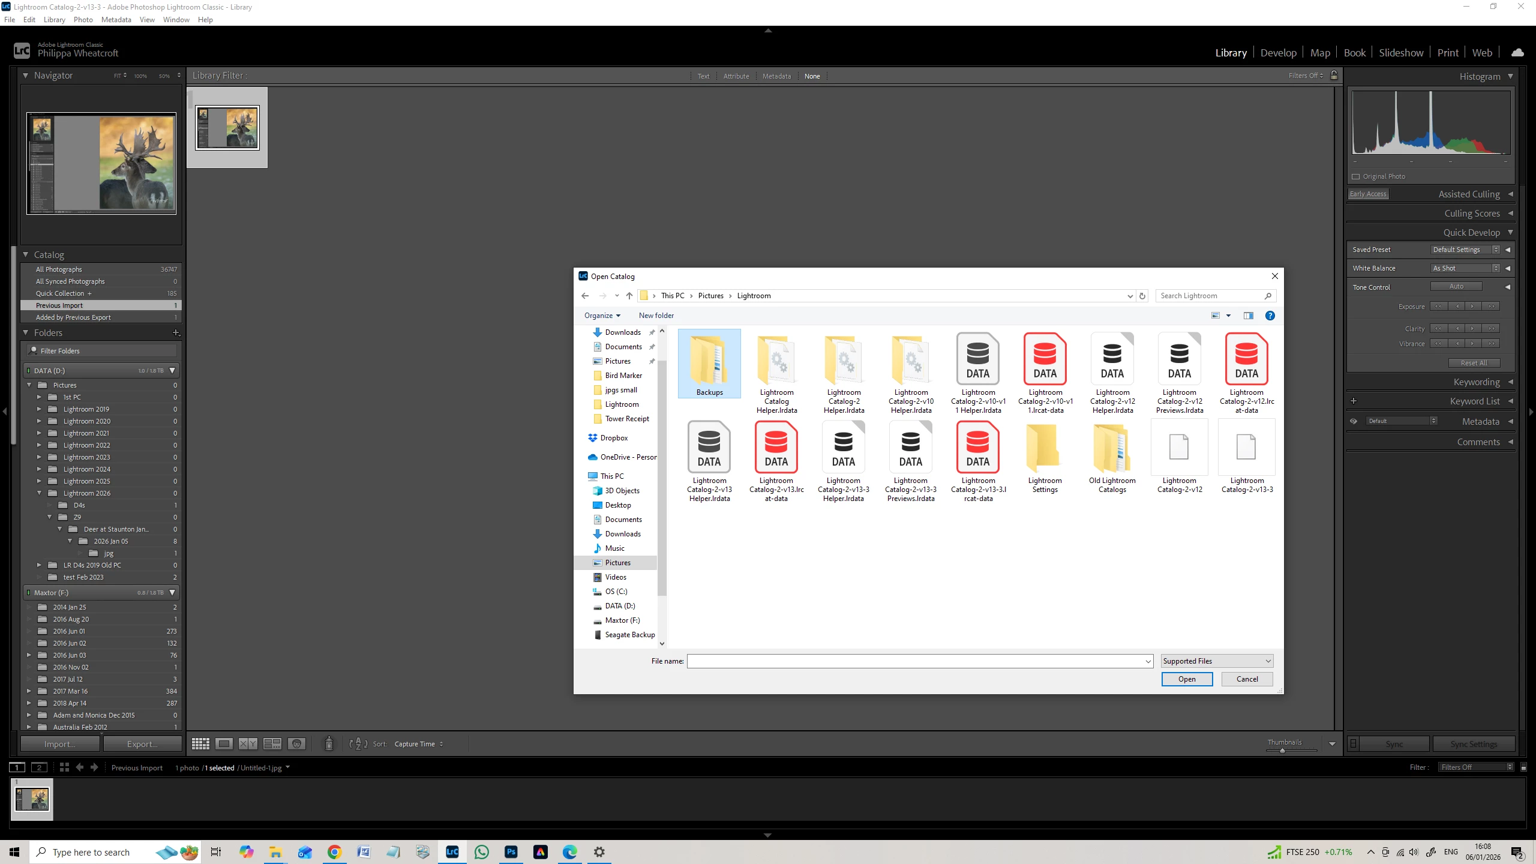Toggle the preview pane icon in the dialog
Image resolution: width=1536 pixels, height=864 pixels.
(x=1249, y=316)
